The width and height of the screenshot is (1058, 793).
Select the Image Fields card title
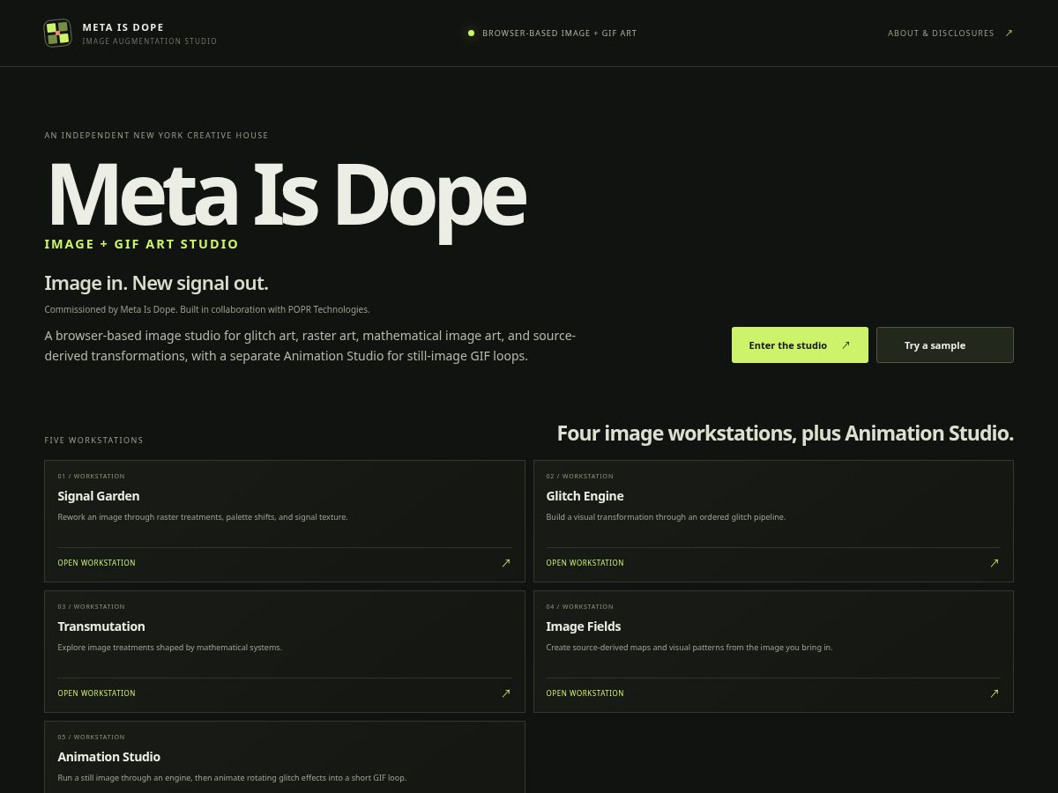tap(584, 626)
